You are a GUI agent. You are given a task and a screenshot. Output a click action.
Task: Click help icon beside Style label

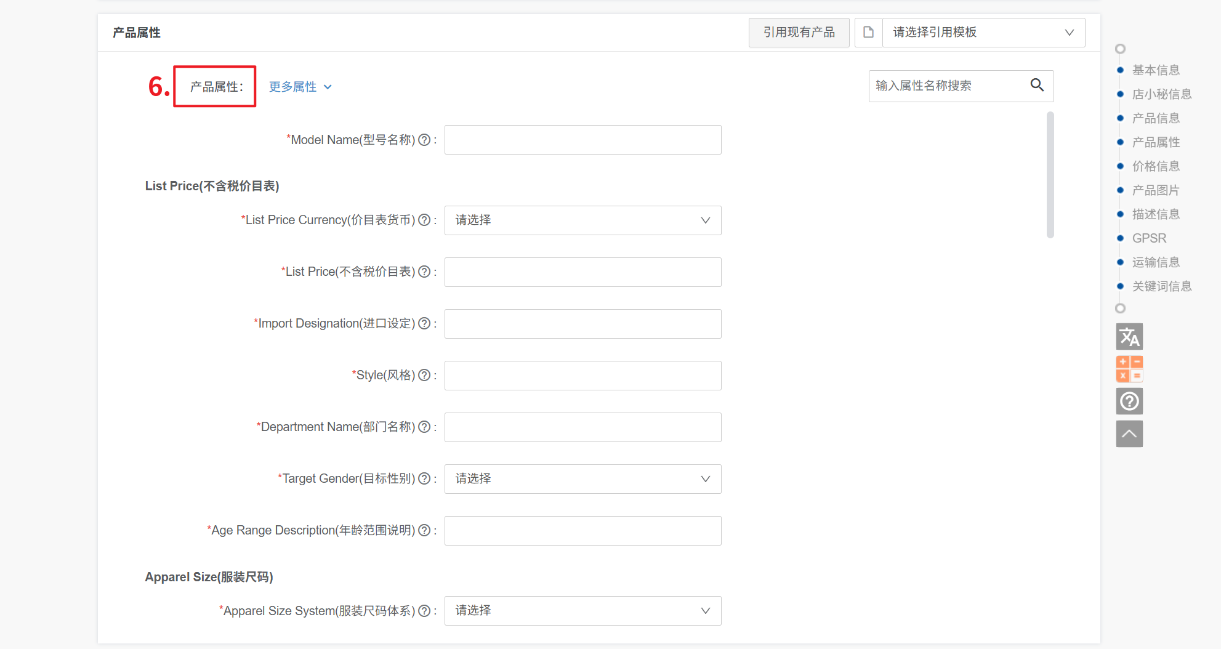click(424, 375)
